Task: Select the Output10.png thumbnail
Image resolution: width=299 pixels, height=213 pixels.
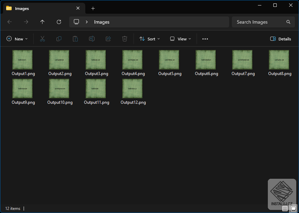Action: pos(59,88)
